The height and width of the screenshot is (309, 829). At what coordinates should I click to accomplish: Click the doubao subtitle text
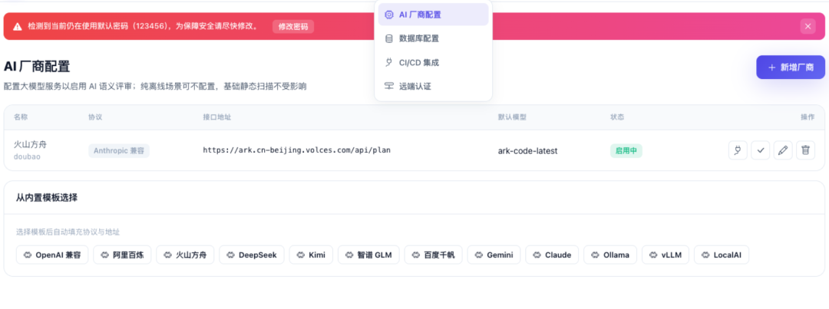27,156
